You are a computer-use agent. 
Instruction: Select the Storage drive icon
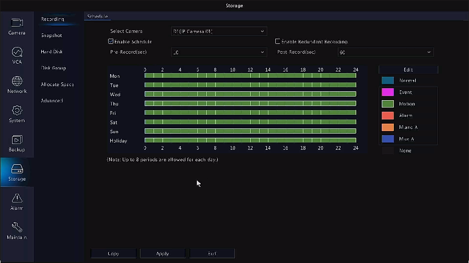point(17,169)
